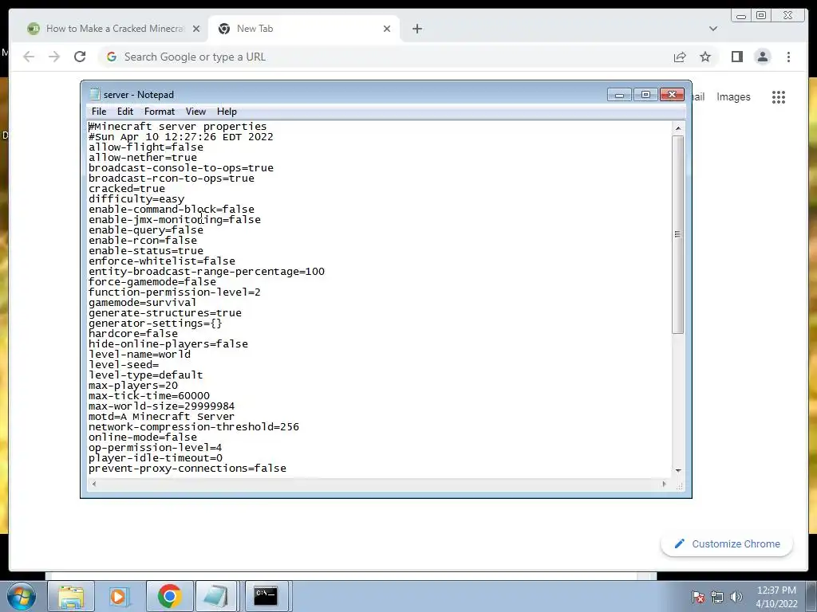This screenshot has width=817, height=612.
Task: Click the share page icon in Chrome
Action: [680, 57]
